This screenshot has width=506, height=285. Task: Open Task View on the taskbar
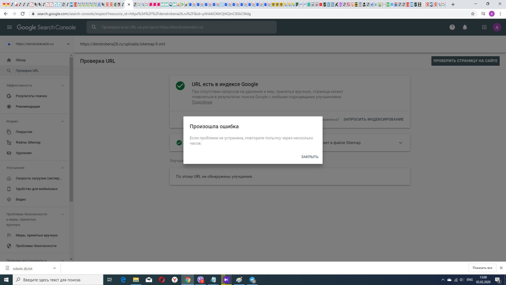[x=110, y=280]
